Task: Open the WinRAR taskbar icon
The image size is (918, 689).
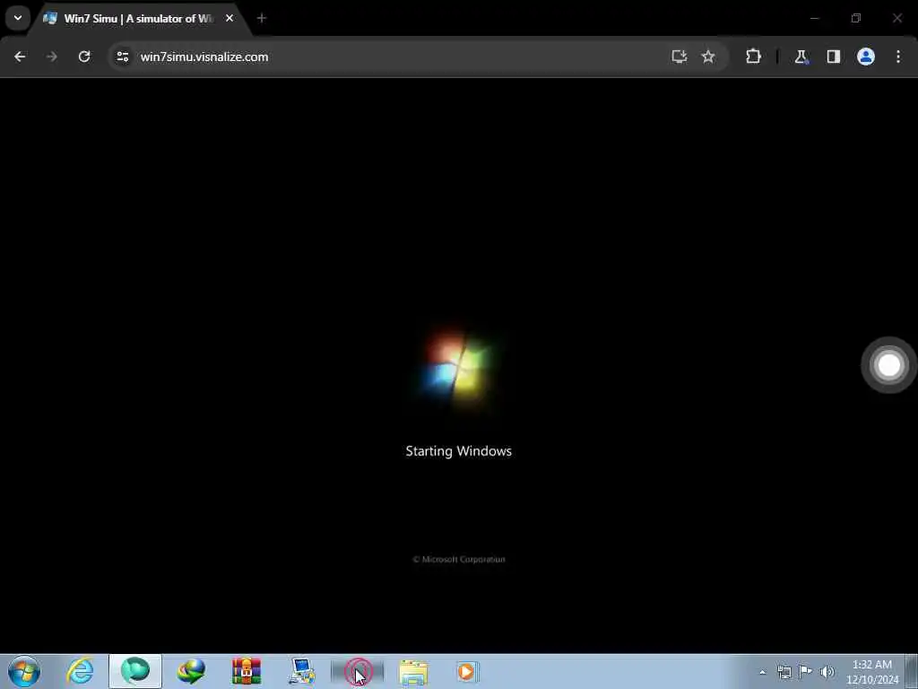Action: [x=247, y=671]
